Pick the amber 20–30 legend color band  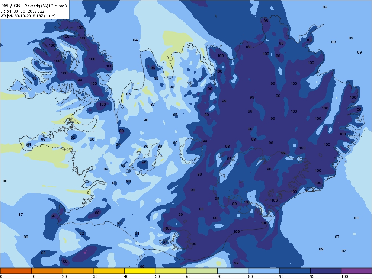click(78, 271)
